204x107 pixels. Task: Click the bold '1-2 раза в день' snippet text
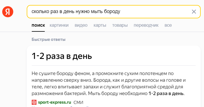pos(166,93)
